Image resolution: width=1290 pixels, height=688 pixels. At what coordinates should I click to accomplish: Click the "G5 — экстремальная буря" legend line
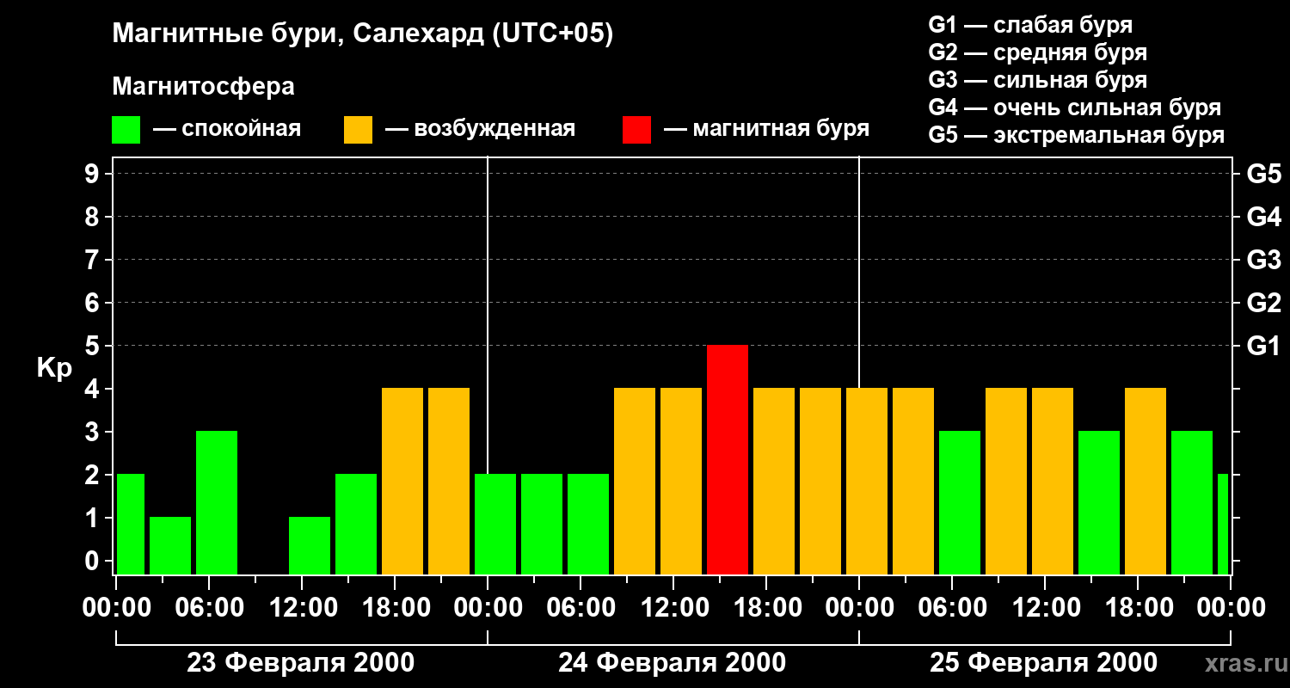1077,135
